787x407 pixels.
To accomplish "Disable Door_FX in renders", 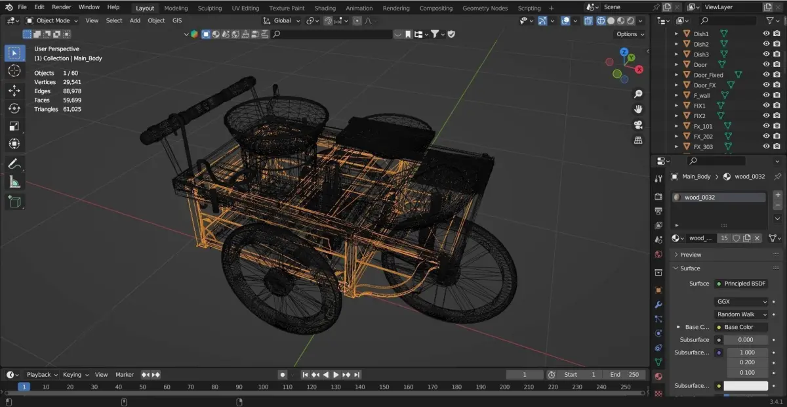I will click(x=777, y=85).
